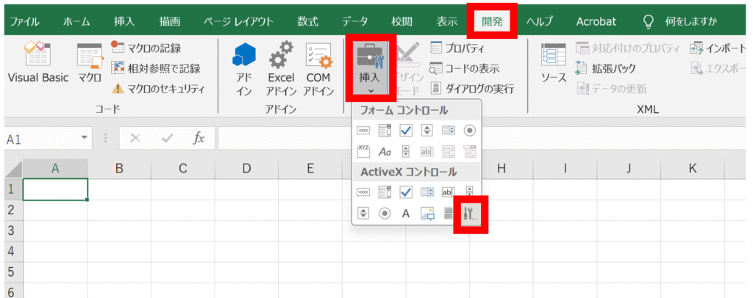Choose the Form Controls Label (Aa) icon
This screenshot has width=753, height=298.
coord(385,152)
